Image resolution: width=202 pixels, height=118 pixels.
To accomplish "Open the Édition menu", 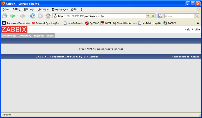I will [17, 9].
